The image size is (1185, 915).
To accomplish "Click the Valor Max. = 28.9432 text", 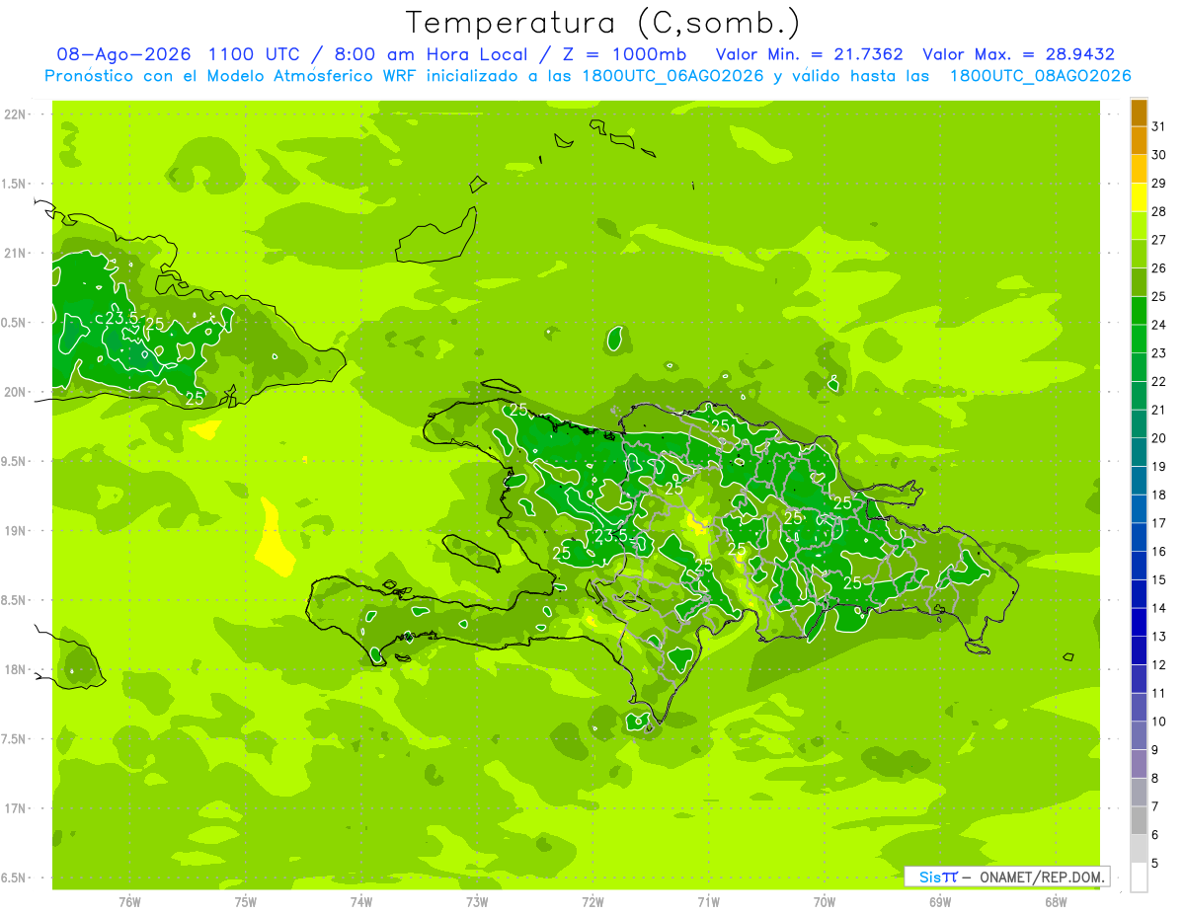I will 1018,54.
